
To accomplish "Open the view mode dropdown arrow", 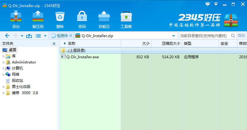I will click(45, 36).
